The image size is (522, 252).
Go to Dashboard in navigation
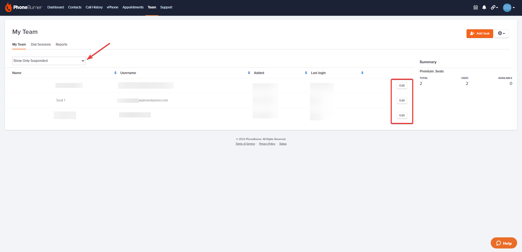55,7
